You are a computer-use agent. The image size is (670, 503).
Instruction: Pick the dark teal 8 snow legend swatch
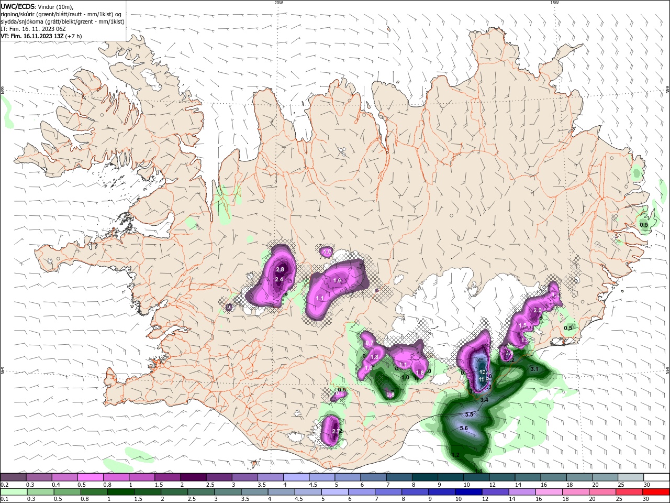[x=424, y=477]
